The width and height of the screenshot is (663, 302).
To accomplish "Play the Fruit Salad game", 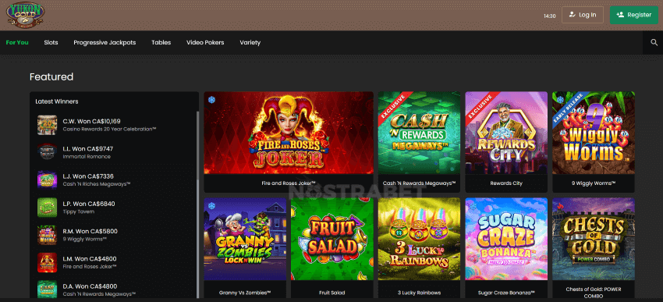I will click(332, 239).
